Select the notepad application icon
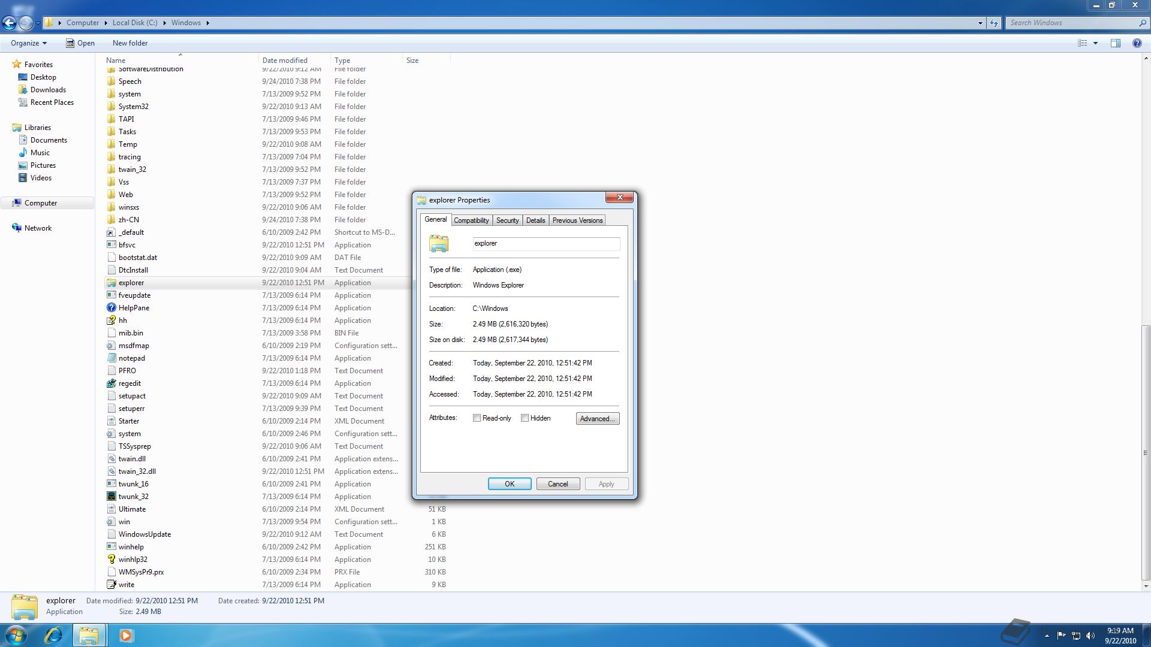Screen dimensions: 1151x647 [x=111, y=358]
